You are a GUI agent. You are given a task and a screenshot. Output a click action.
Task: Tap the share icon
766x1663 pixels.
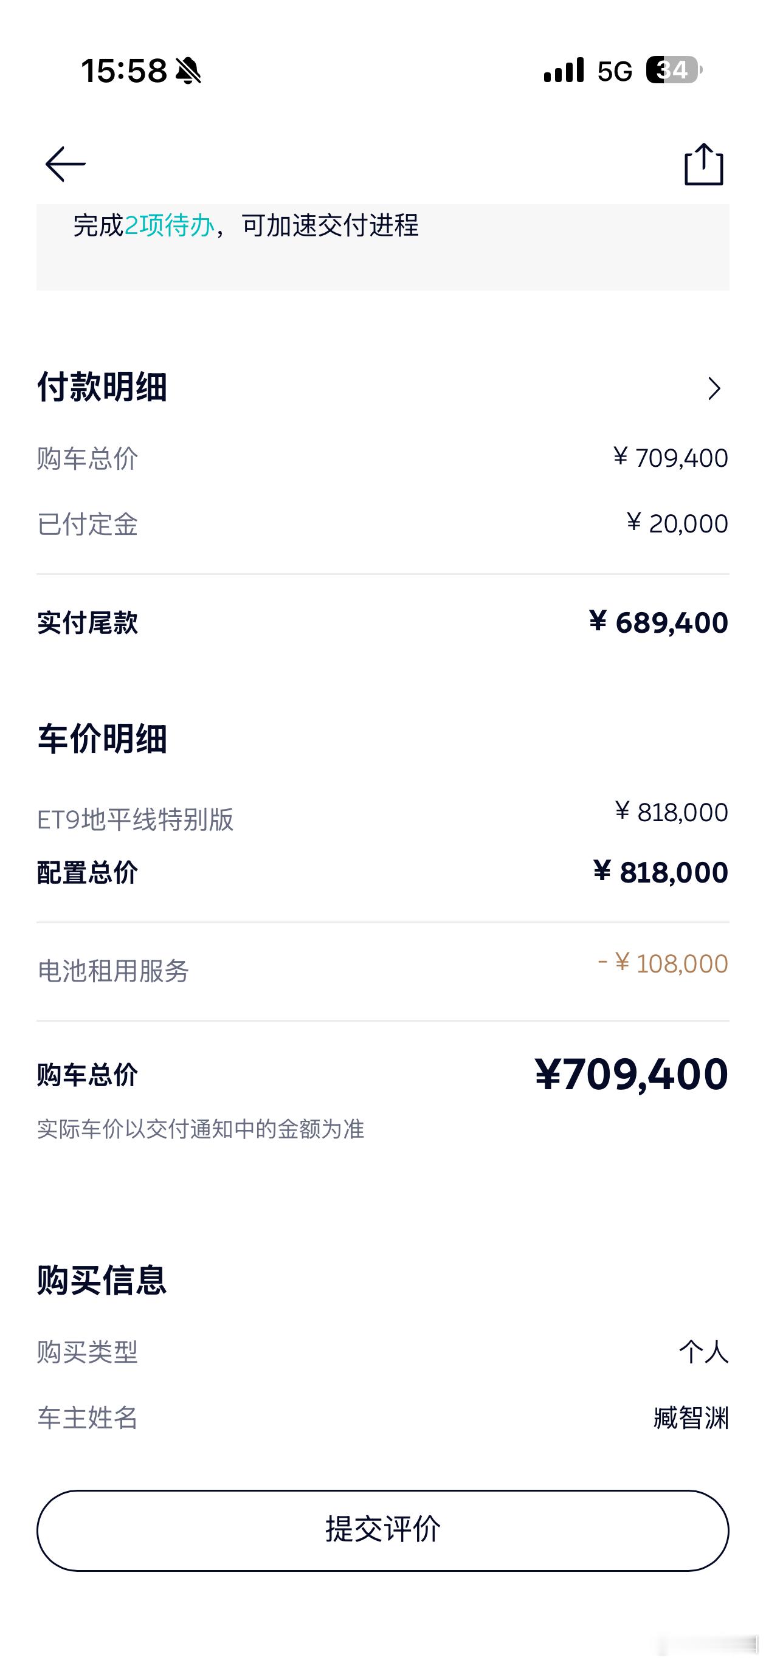703,165
